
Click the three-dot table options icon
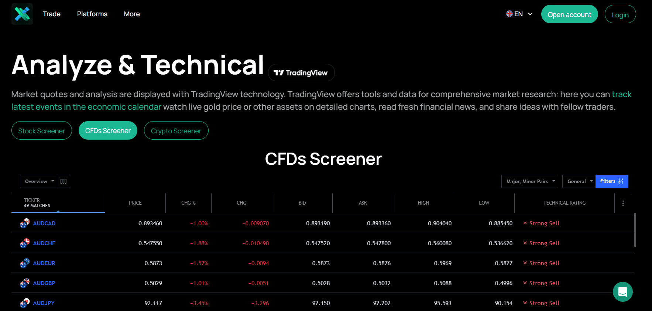[x=623, y=203]
